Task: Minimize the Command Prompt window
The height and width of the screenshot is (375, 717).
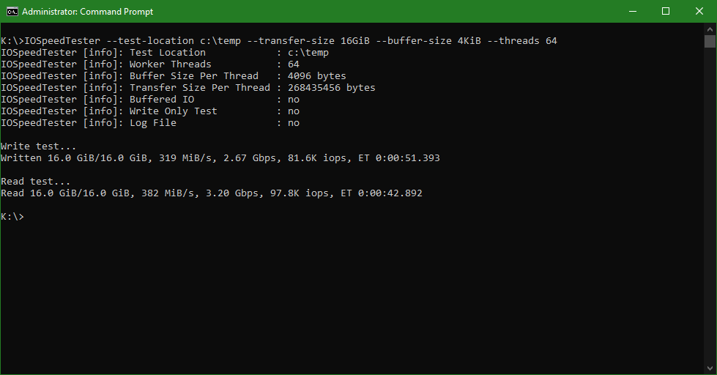Action: point(632,11)
